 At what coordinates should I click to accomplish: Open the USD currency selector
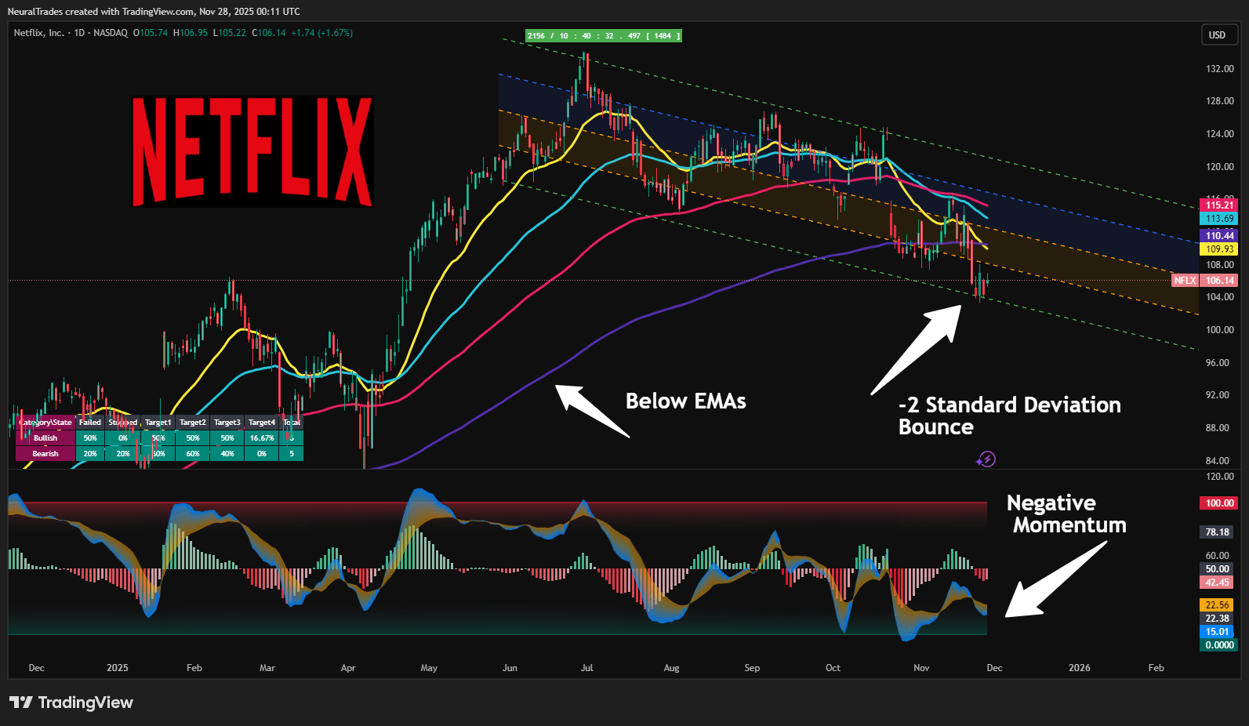pos(1219,34)
